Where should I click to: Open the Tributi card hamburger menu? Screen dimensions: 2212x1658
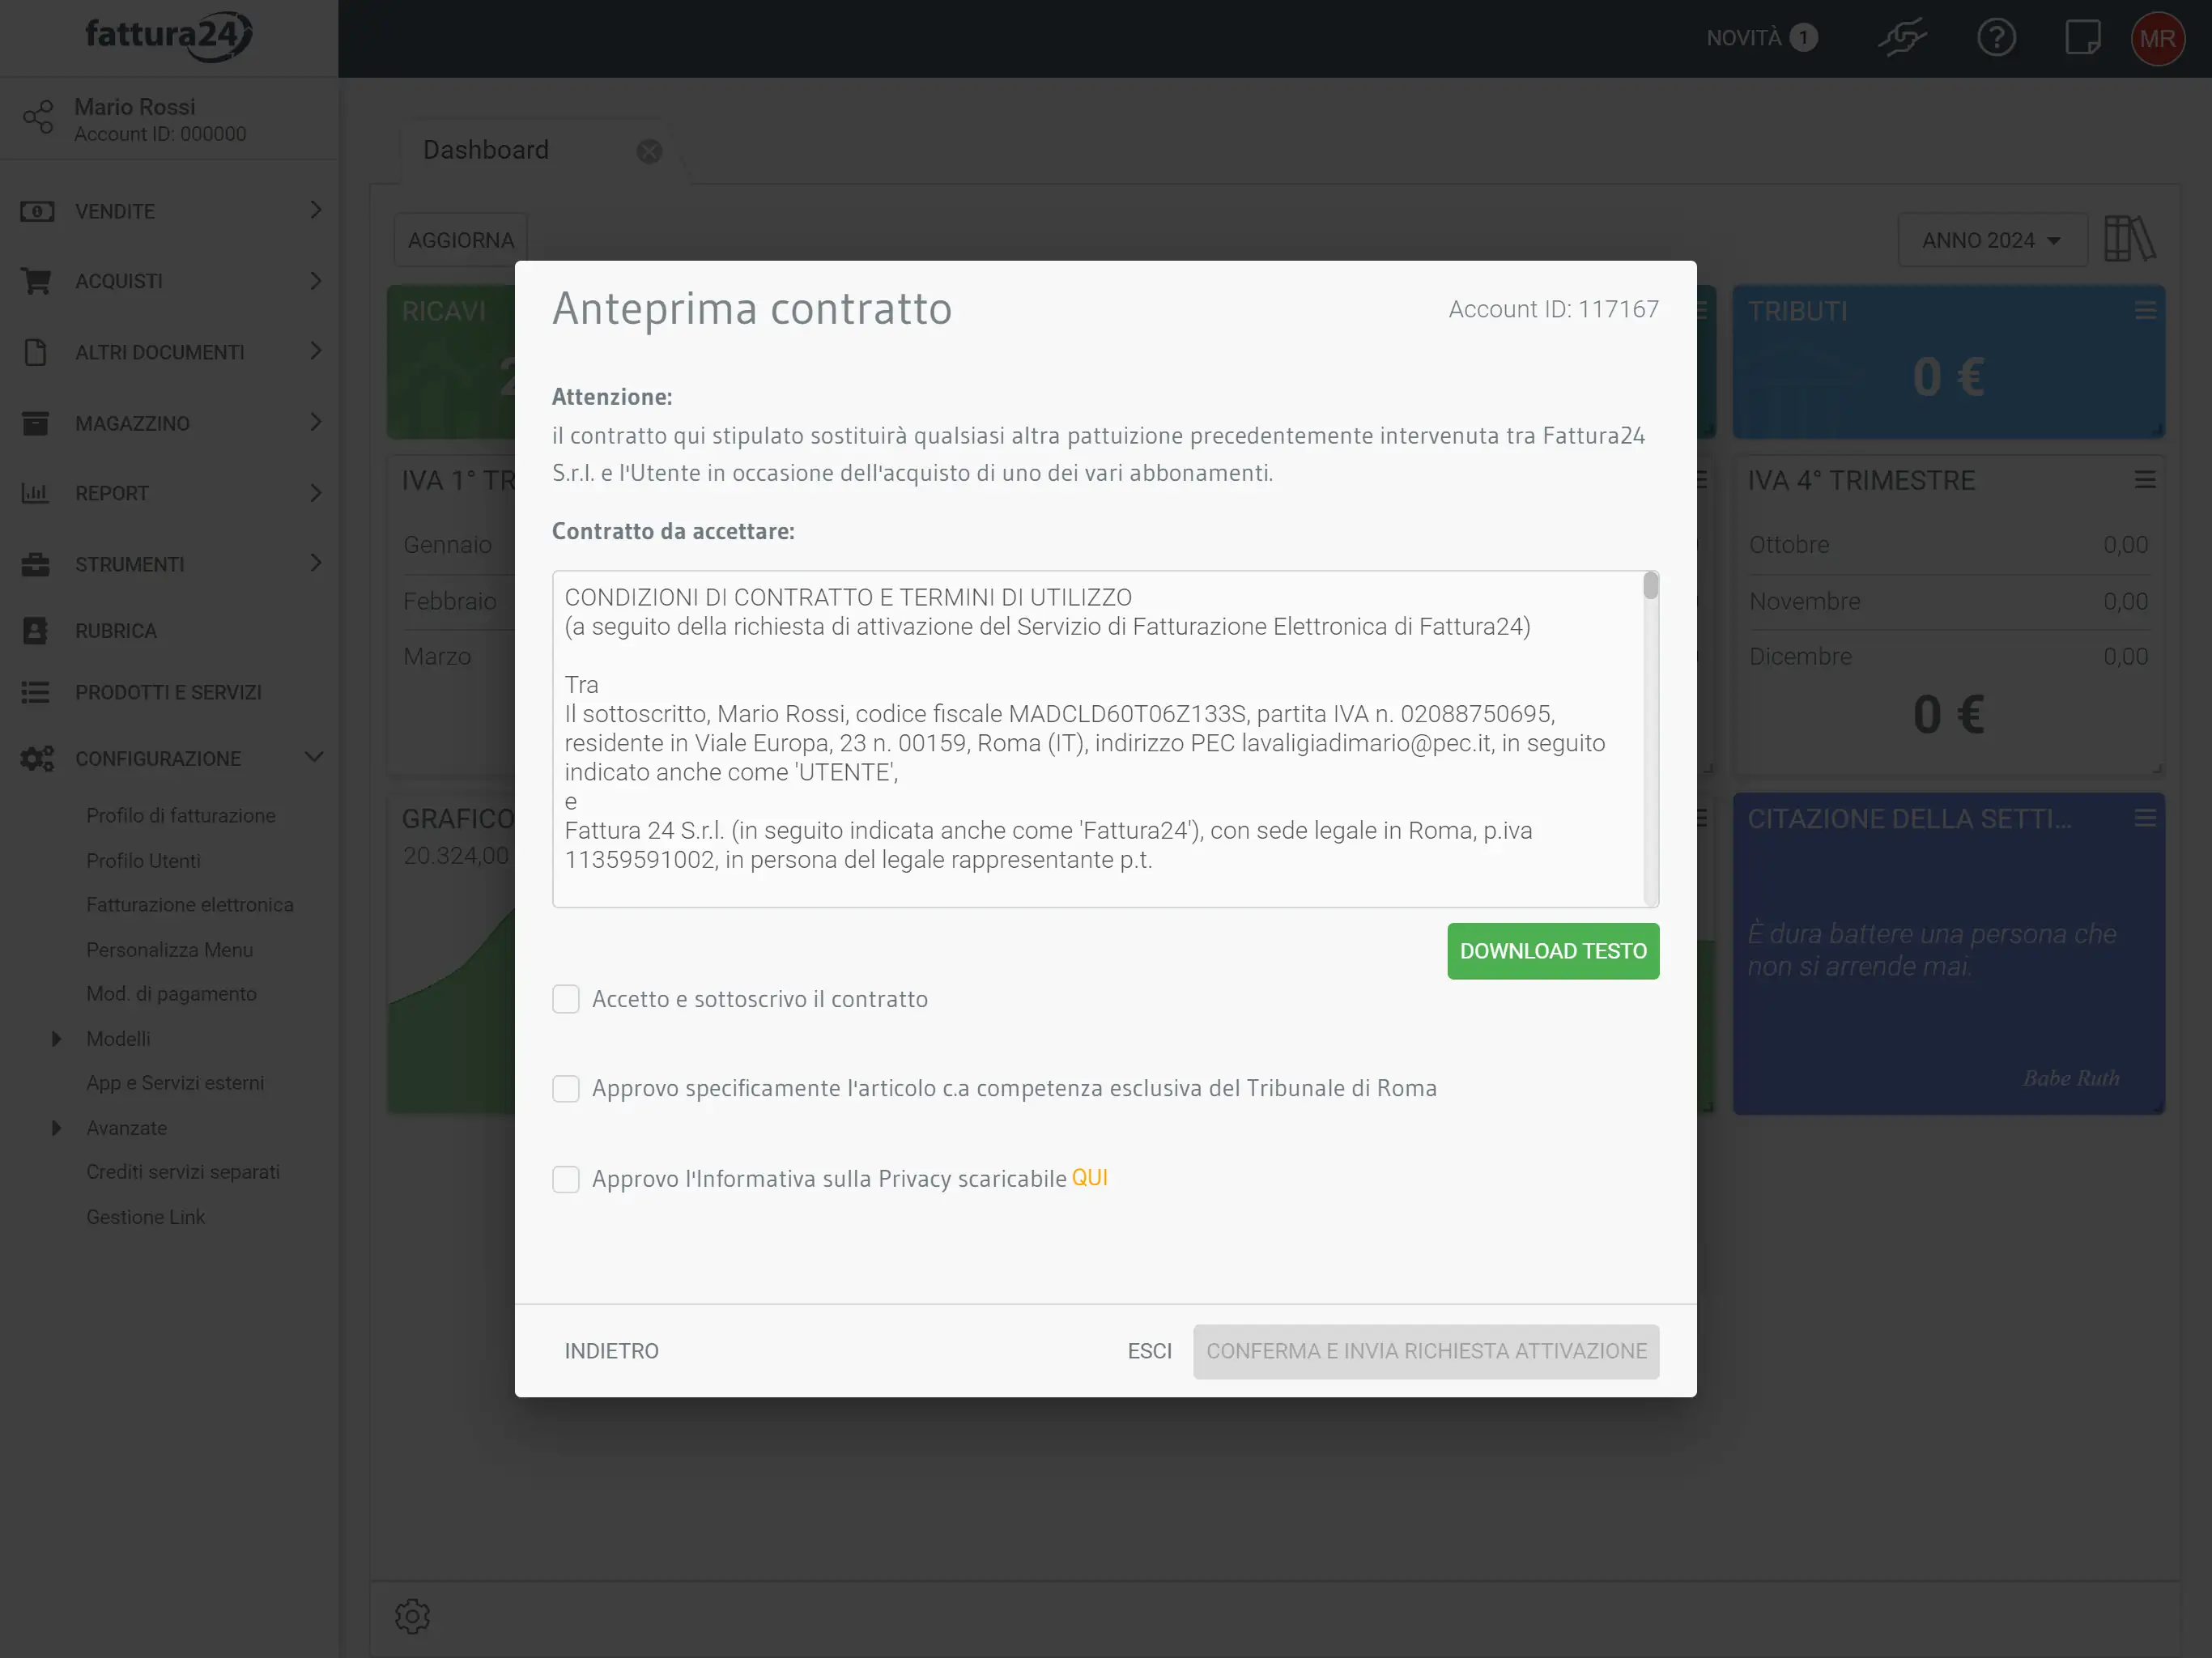click(x=2144, y=311)
